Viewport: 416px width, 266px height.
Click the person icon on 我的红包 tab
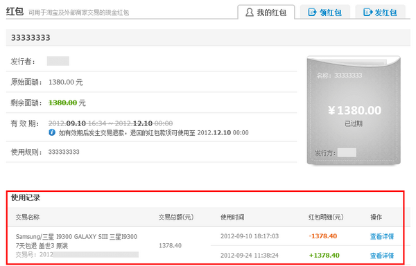click(250, 12)
